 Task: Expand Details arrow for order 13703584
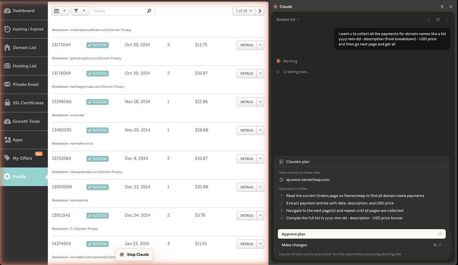pyautogui.click(x=260, y=159)
